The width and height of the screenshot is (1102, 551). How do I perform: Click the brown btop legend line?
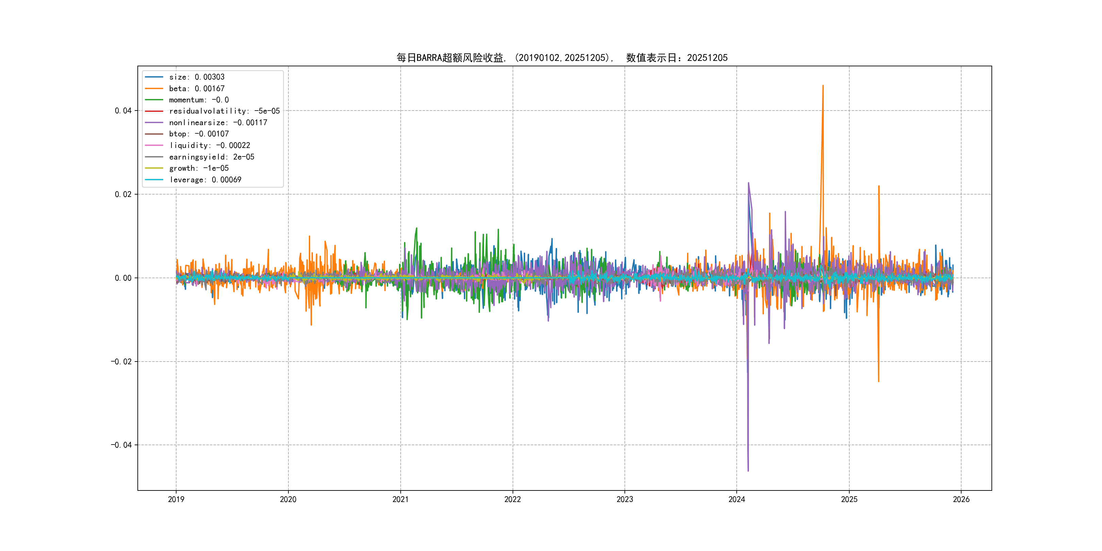pos(154,134)
